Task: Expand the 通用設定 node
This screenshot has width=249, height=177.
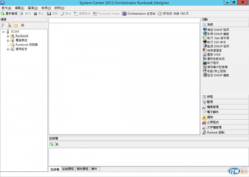Action: [x=8, y=50]
